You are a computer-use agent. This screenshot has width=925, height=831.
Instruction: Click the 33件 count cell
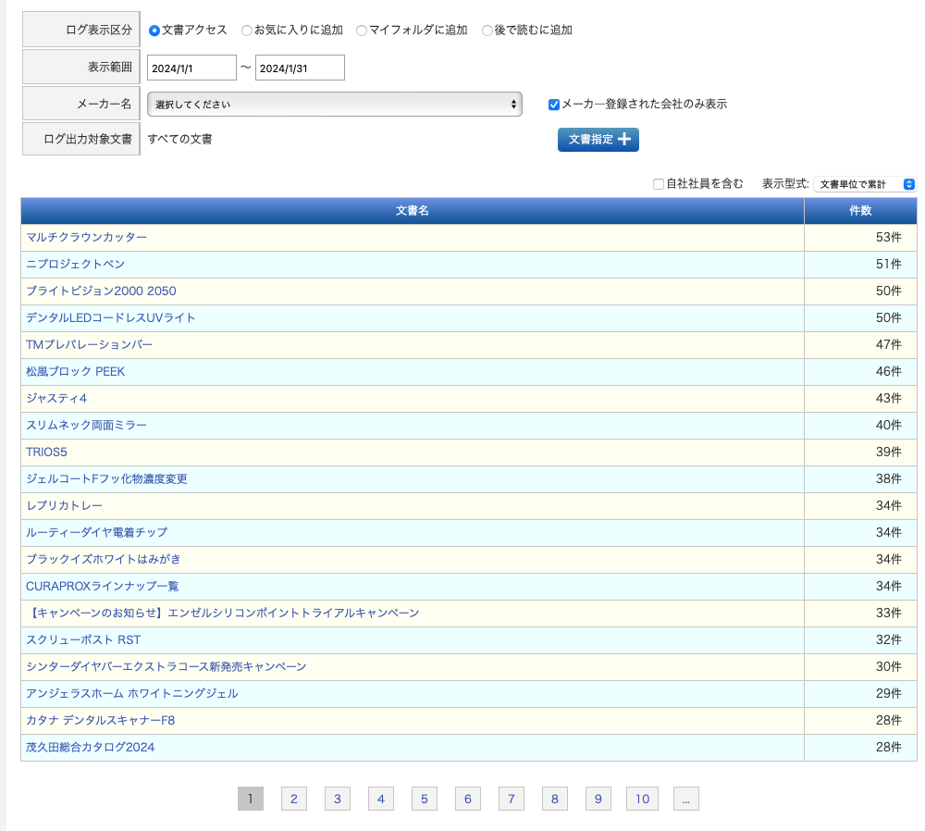pyautogui.click(x=860, y=614)
